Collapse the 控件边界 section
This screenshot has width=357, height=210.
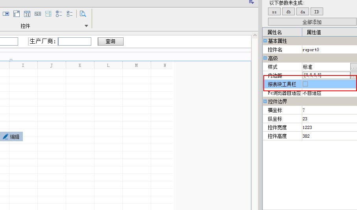pyautogui.click(x=265, y=101)
